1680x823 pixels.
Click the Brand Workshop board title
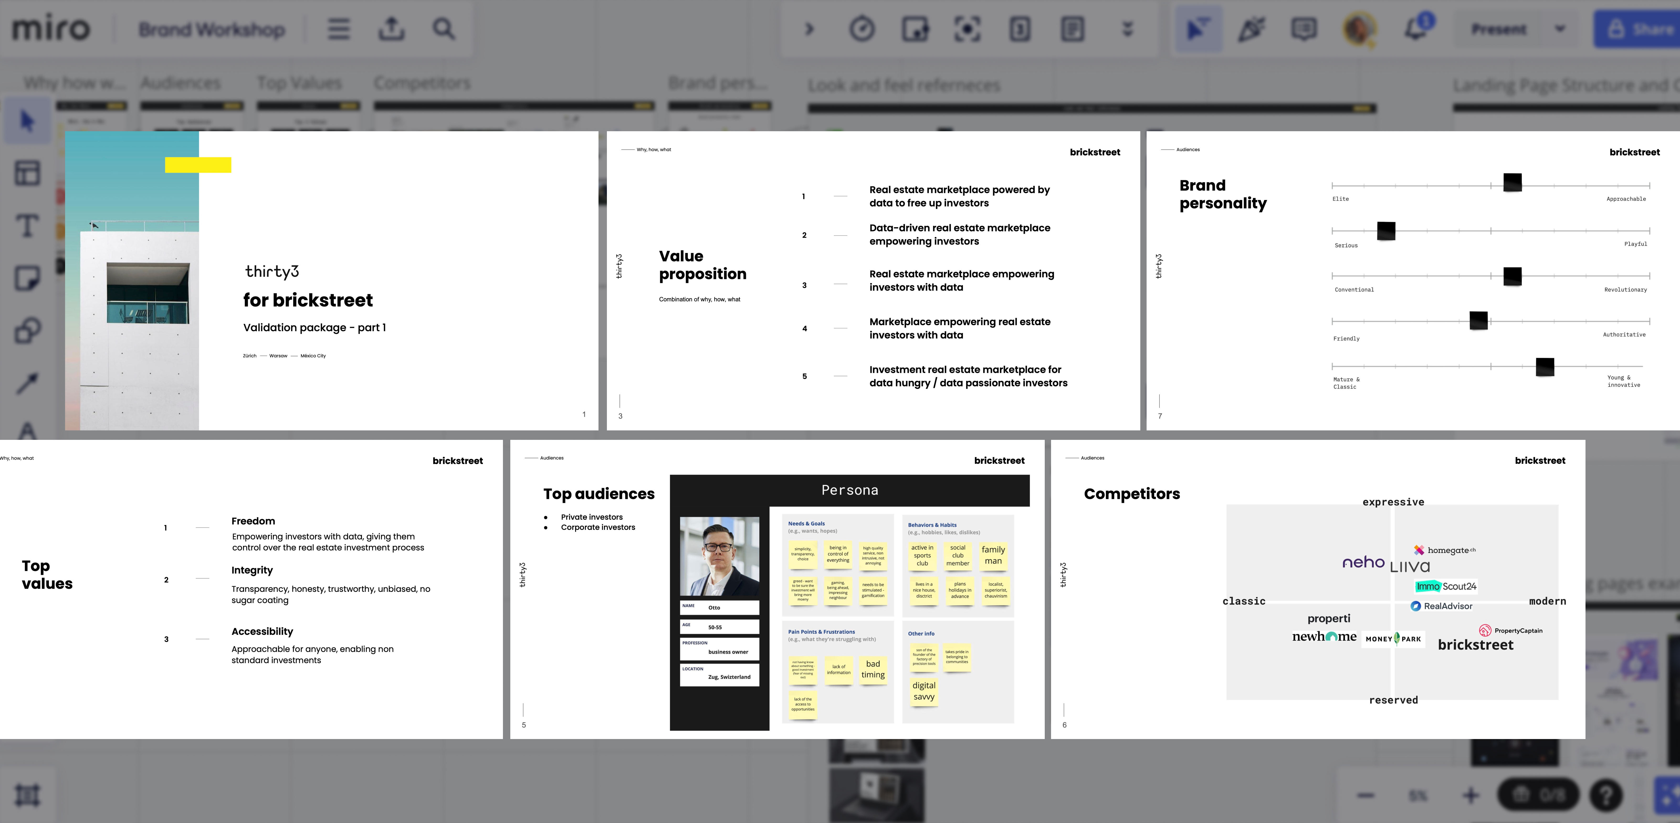pos(211,29)
